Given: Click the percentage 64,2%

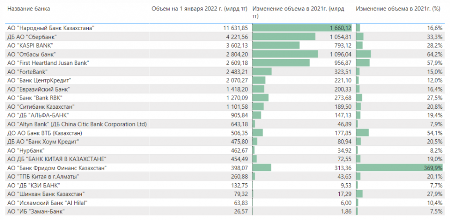Looking at the screenshot, I should 435,54.
